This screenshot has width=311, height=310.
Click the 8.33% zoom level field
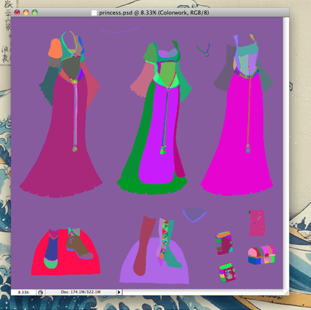(24, 292)
